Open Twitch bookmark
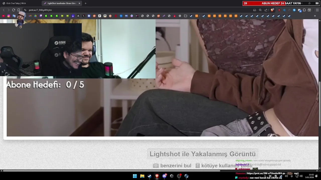This screenshot has width=321, height=180. (x=41, y=16)
